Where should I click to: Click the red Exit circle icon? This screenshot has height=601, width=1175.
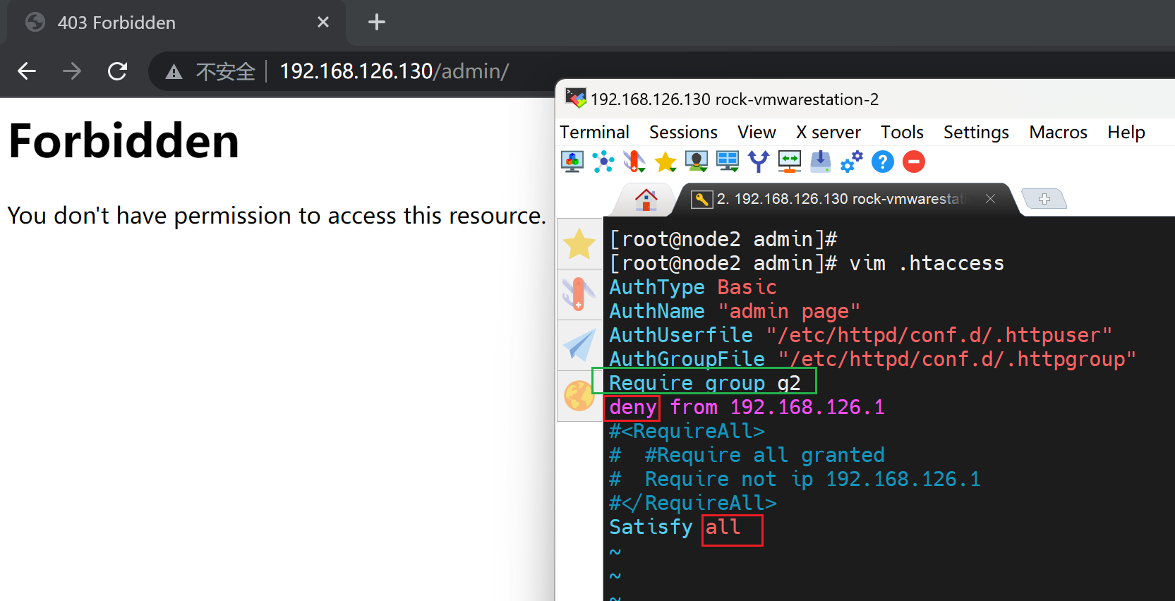[x=914, y=162]
